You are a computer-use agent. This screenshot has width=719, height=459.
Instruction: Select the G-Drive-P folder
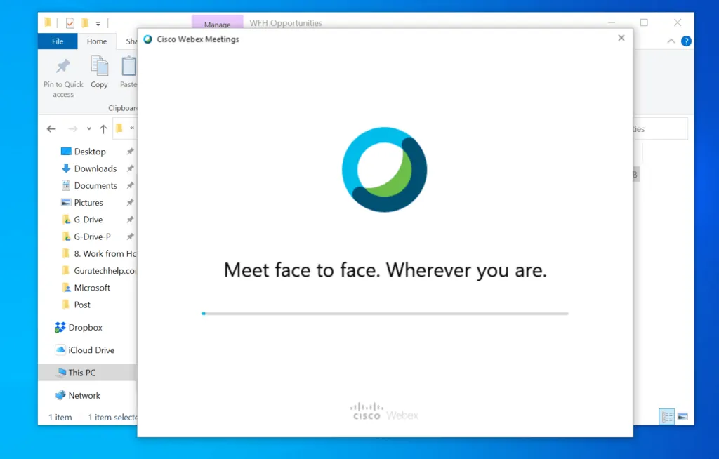coord(92,236)
